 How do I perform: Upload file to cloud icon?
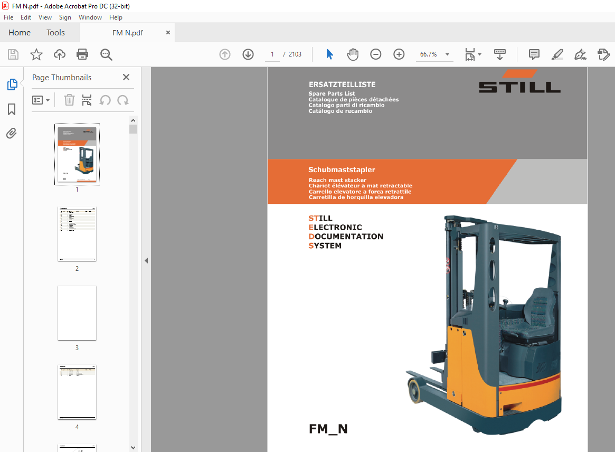[60, 54]
